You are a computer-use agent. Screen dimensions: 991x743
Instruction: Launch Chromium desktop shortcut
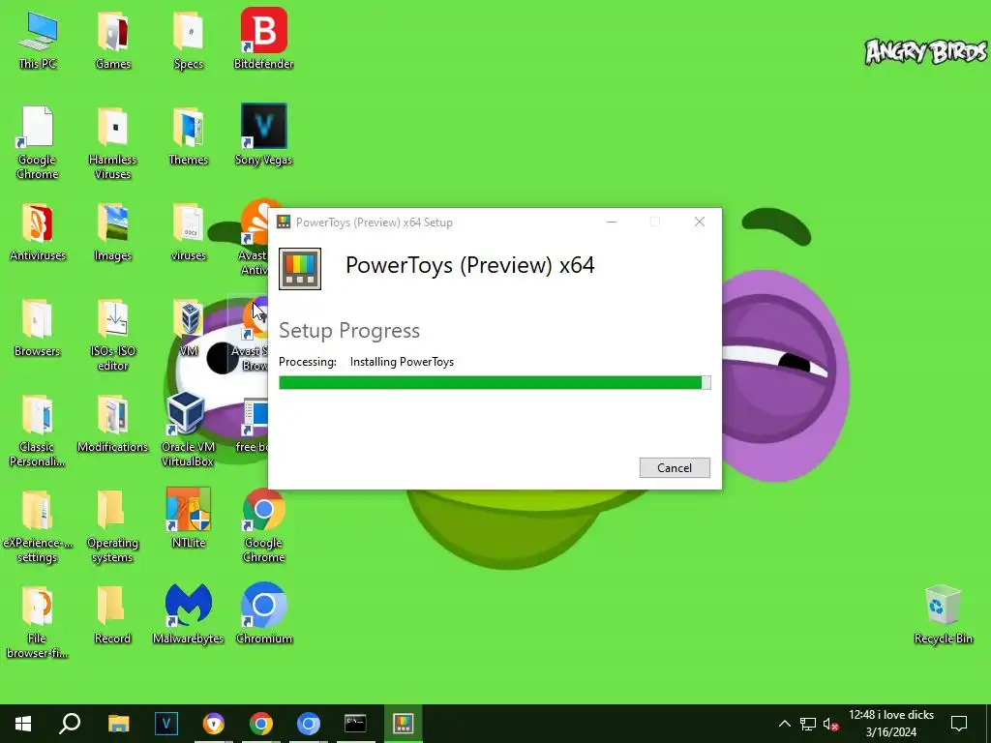click(x=263, y=613)
